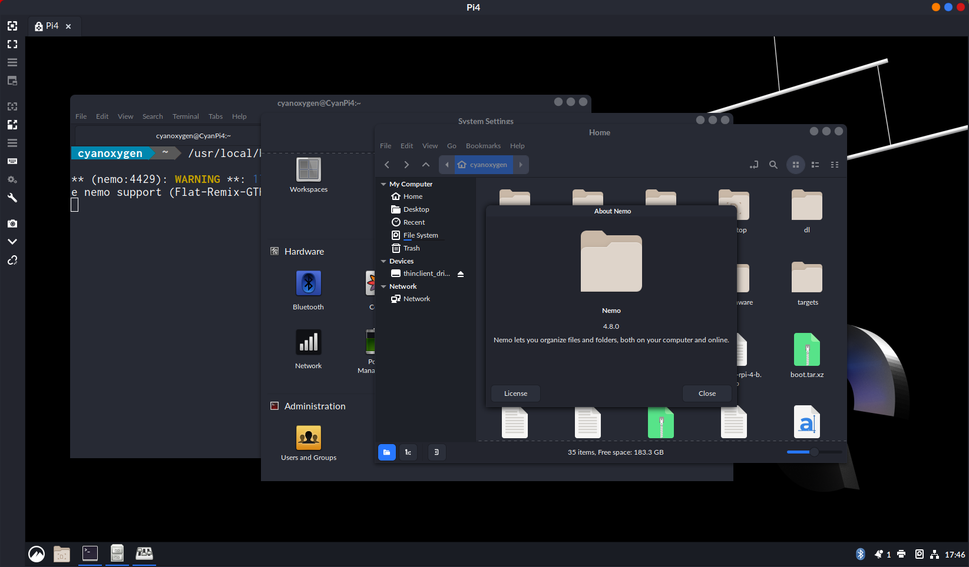Close the About Nemo dialog
969x567 pixels.
click(x=706, y=393)
